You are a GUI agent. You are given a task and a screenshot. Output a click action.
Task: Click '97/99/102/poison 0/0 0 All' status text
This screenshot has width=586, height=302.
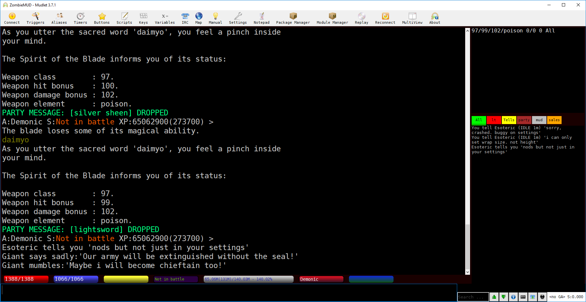click(513, 31)
